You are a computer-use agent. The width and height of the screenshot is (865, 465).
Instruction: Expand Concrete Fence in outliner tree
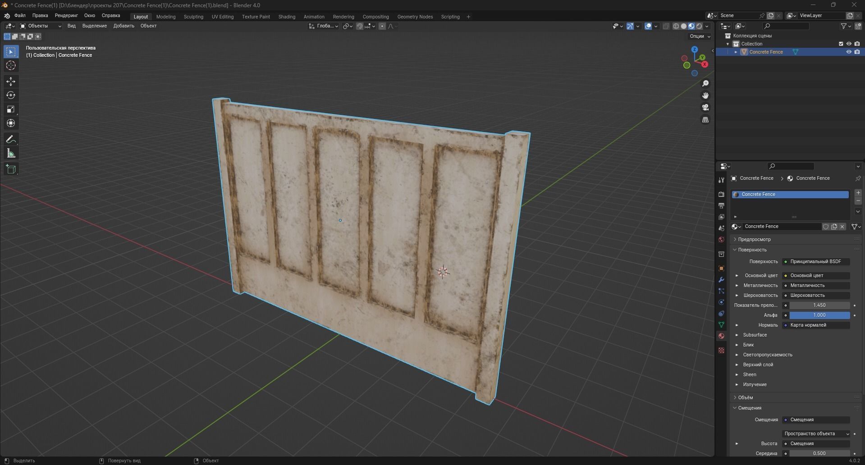click(736, 52)
